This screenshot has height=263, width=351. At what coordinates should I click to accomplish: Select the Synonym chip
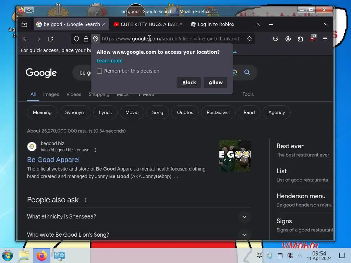(75, 112)
